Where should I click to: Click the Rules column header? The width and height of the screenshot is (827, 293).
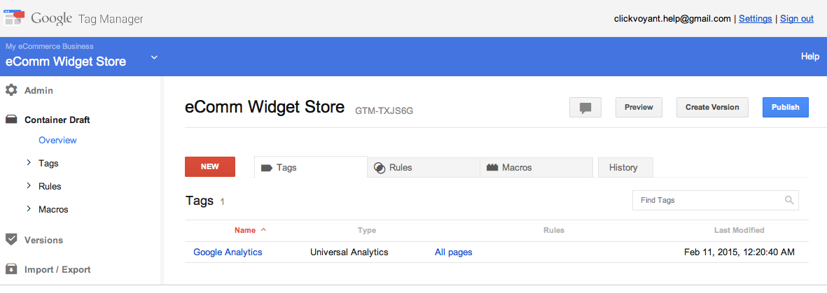pyautogui.click(x=554, y=230)
